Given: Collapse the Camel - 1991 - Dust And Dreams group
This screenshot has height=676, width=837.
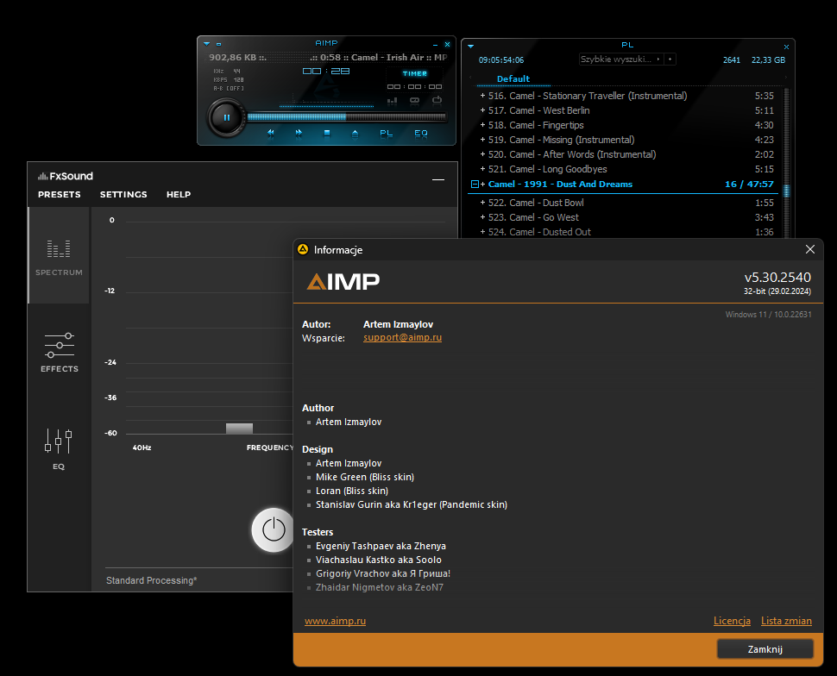Looking at the screenshot, I should coord(475,184).
